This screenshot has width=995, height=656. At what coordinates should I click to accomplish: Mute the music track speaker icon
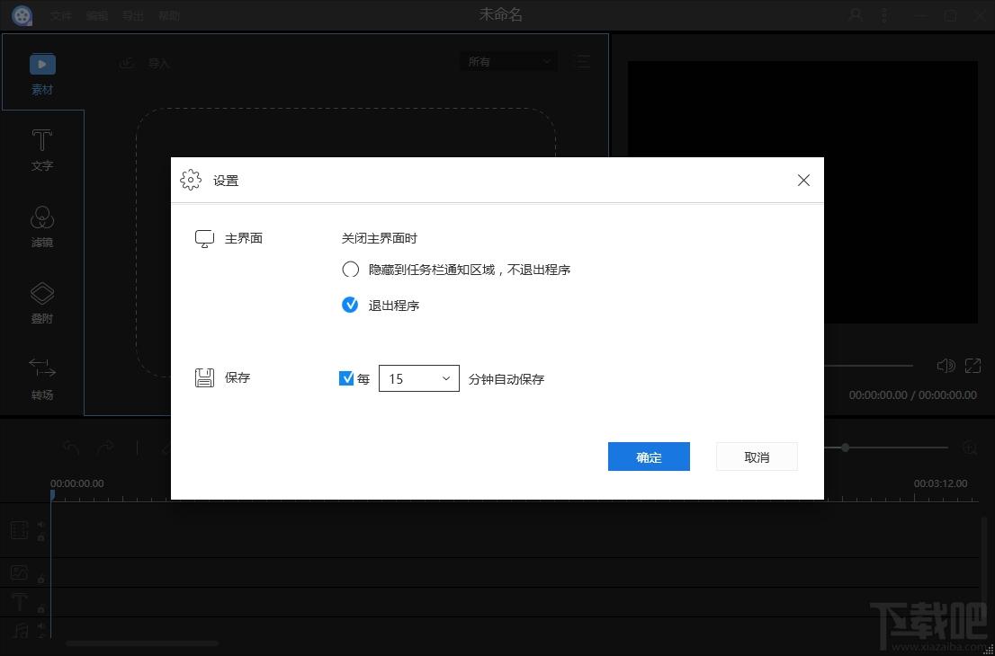[x=40, y=625]
